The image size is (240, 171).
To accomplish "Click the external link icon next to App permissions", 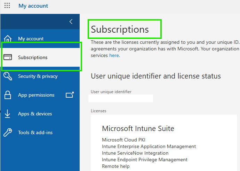I will pyautogui.click(x=70, y=95).
